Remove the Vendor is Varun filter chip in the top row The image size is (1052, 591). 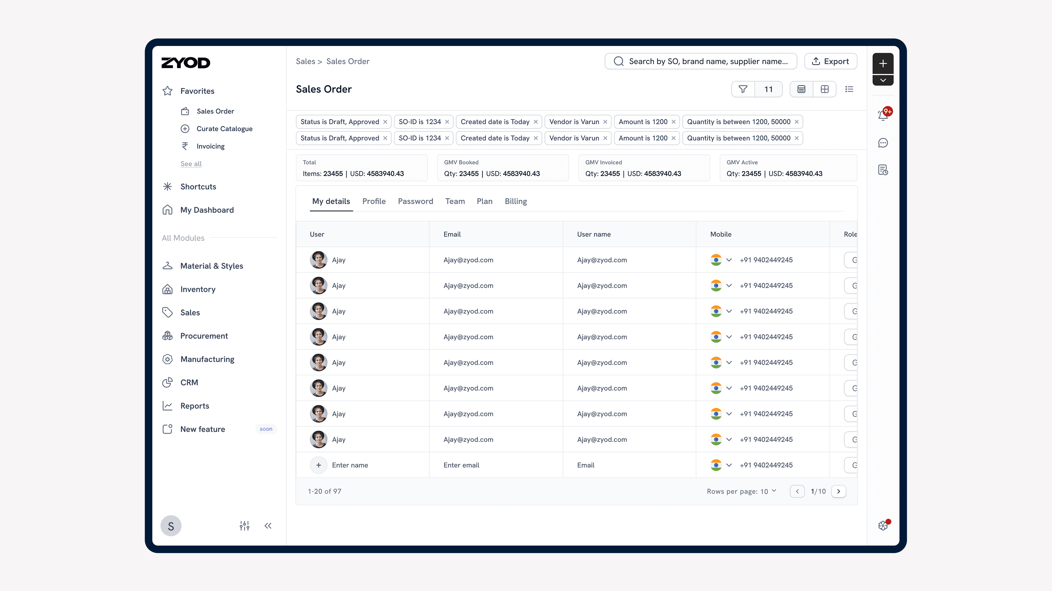(605, 122)
